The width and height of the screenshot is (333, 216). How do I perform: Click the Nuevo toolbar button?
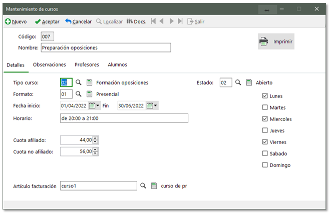point(16,21)
